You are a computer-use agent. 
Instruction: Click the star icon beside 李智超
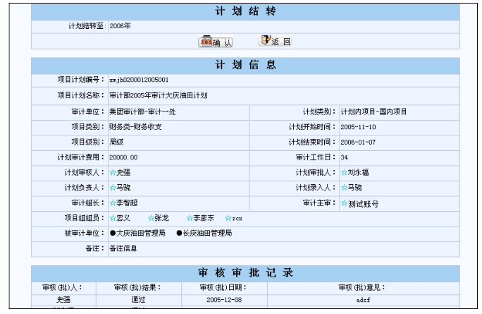tap(112, 203)
